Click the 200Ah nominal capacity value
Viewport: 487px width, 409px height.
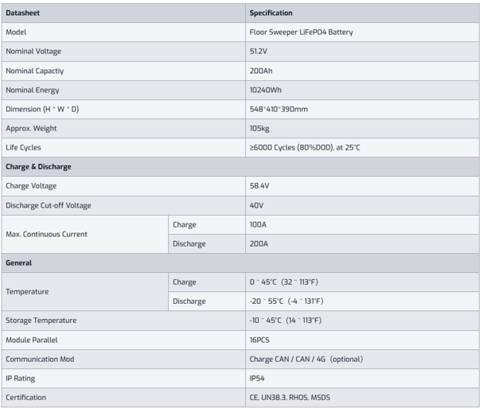(x=261, y=71)
